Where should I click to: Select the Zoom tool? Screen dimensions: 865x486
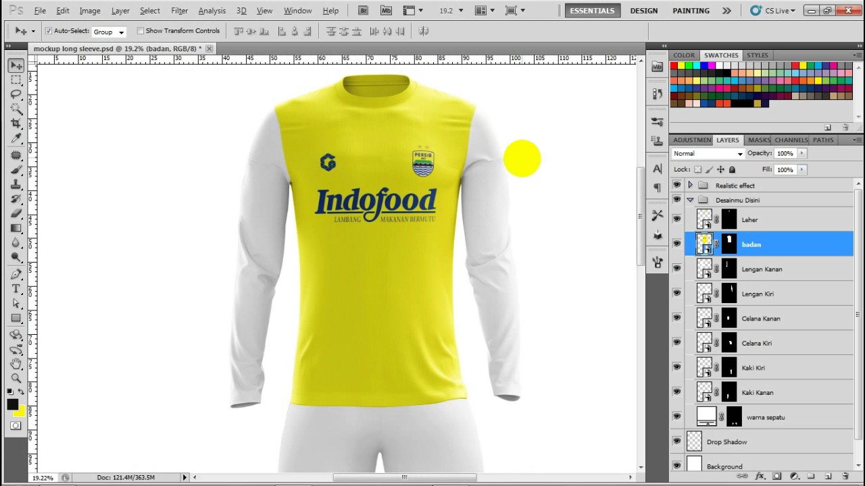tap(16, 378)
